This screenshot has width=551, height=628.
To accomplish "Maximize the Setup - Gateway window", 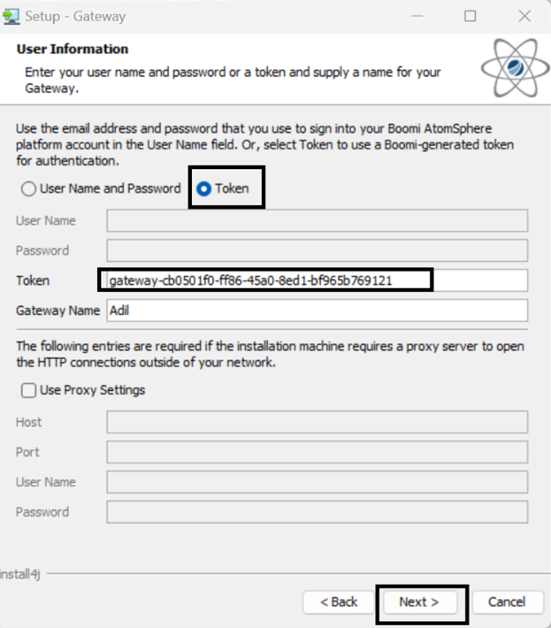I will [x=471, y=16].
